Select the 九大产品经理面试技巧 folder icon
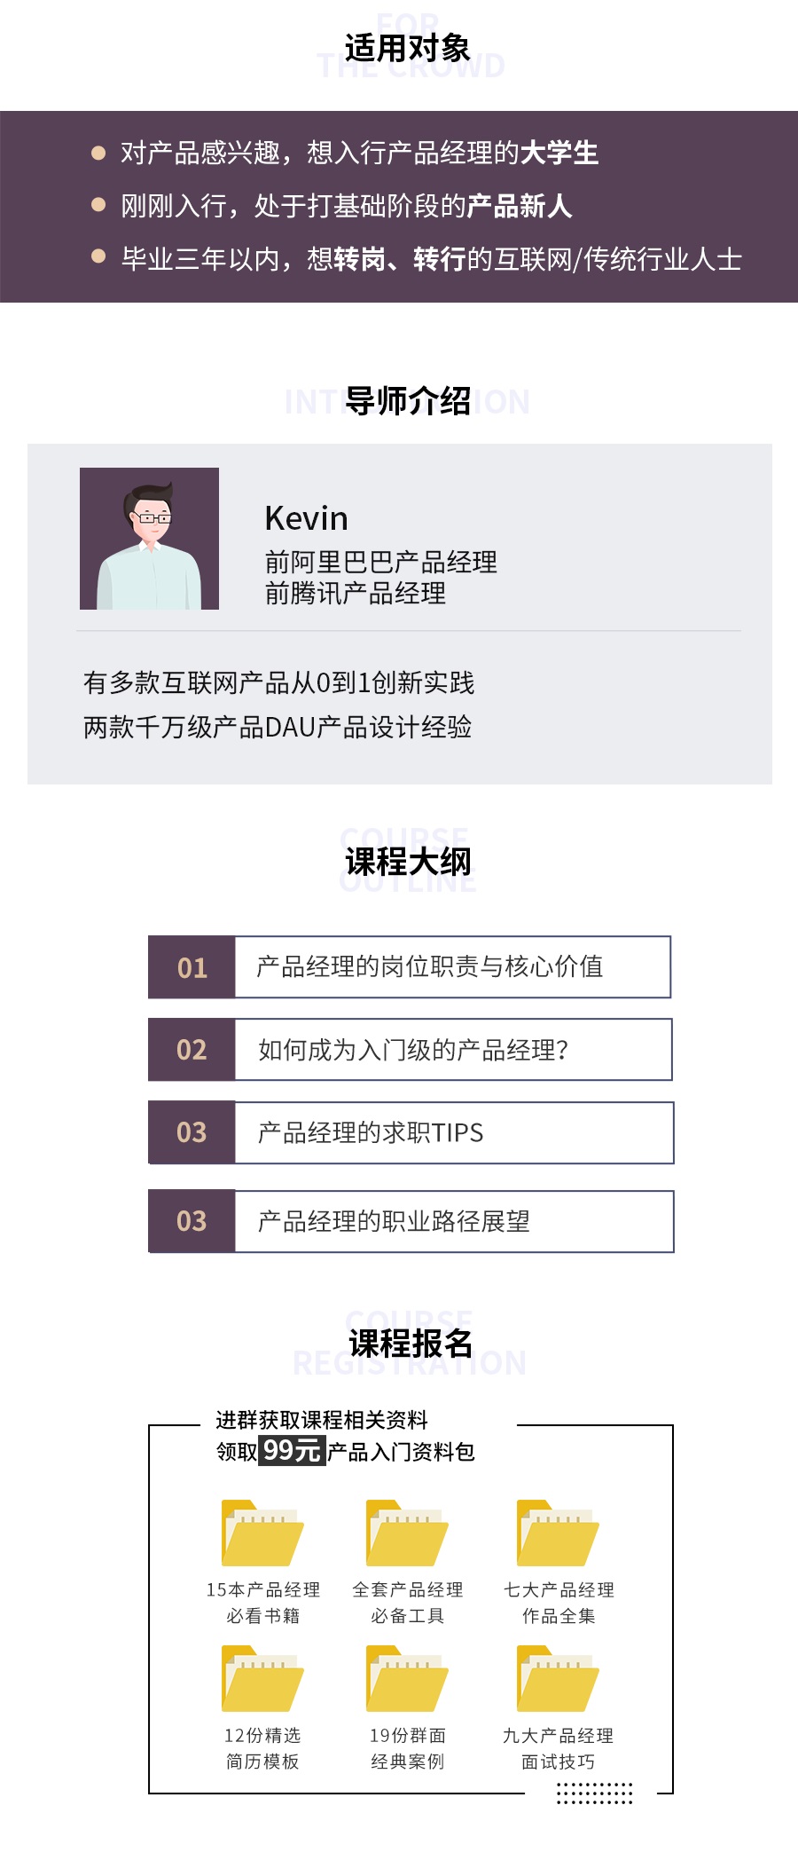The height and width of the screenshot is (1876, 798). 558,1678
